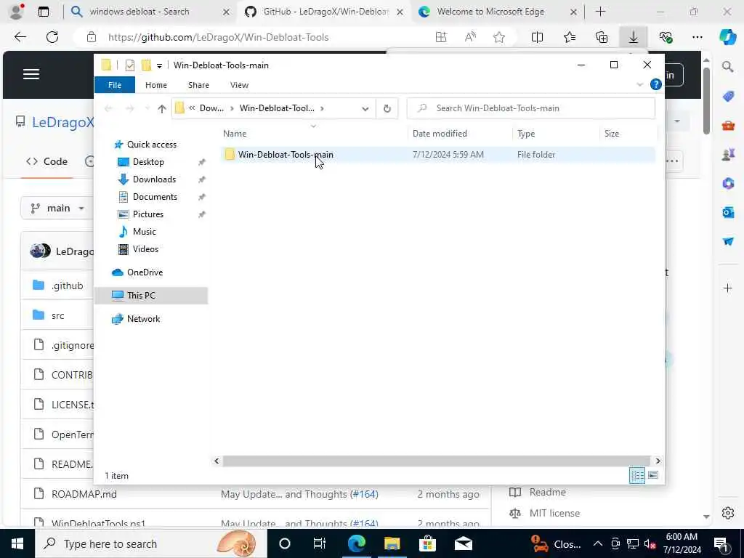
Task: Open the Copilot sidebar icon
Action: click(727, 37)
